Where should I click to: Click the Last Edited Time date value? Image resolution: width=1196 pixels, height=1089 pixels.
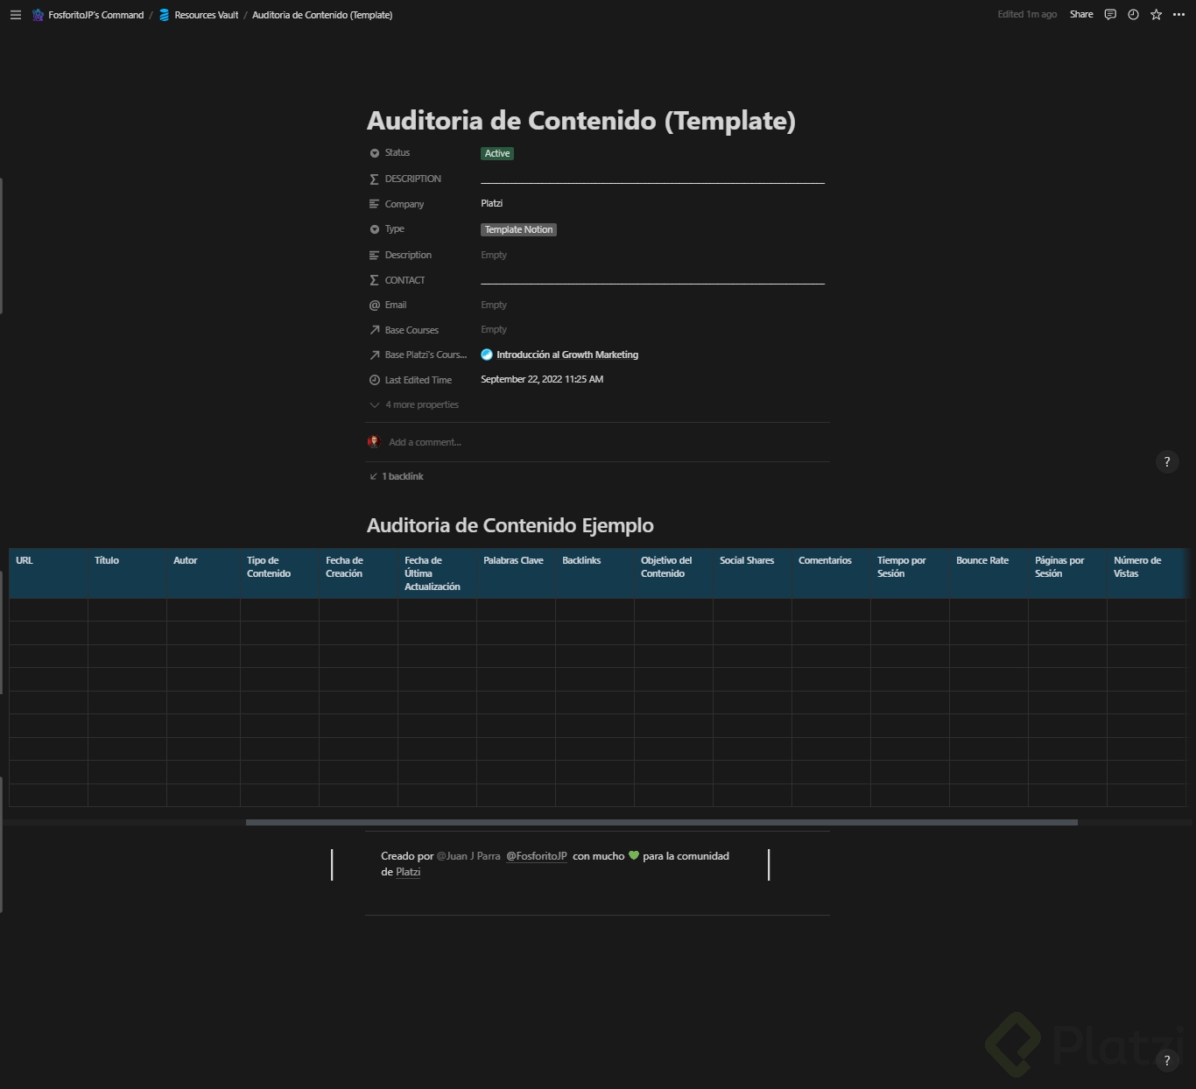click(x=542, y=379)
